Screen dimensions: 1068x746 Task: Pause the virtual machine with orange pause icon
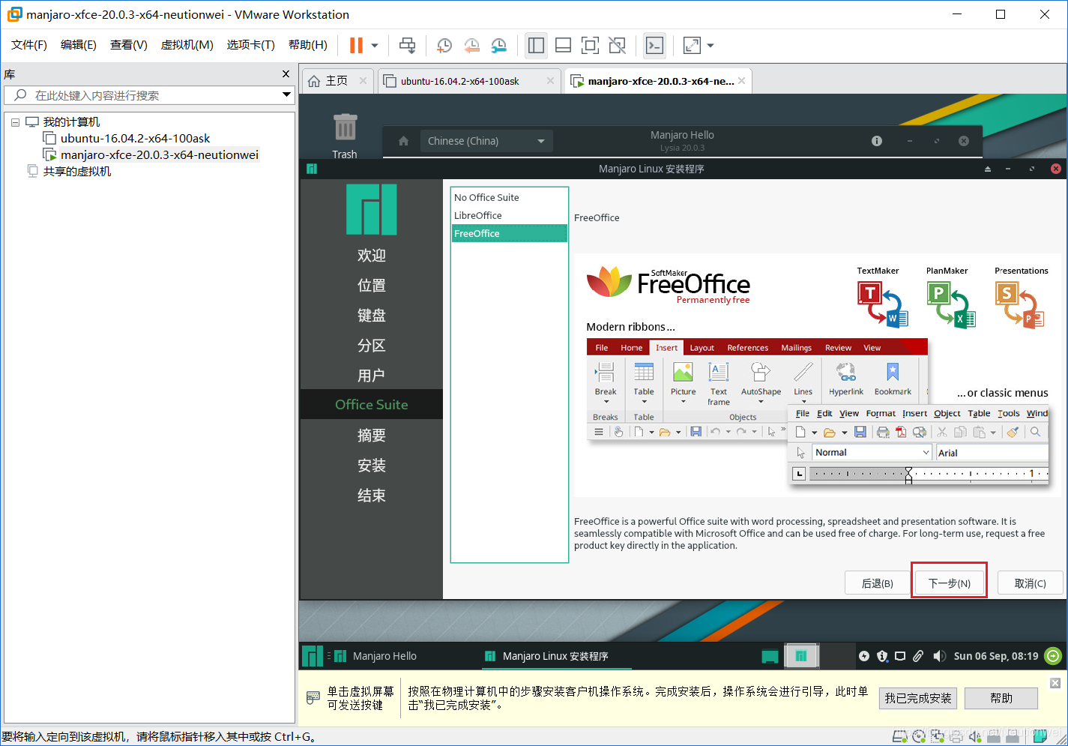point(356,46)
